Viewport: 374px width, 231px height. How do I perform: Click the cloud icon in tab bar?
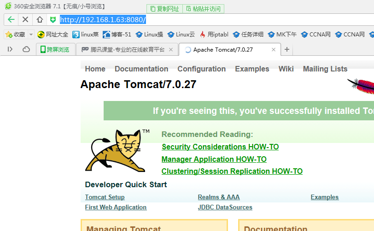point(26,49)
